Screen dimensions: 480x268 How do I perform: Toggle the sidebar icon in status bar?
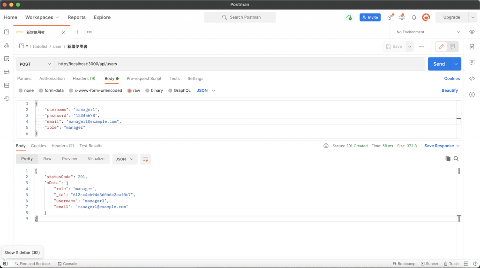click(x=6, y=264)
